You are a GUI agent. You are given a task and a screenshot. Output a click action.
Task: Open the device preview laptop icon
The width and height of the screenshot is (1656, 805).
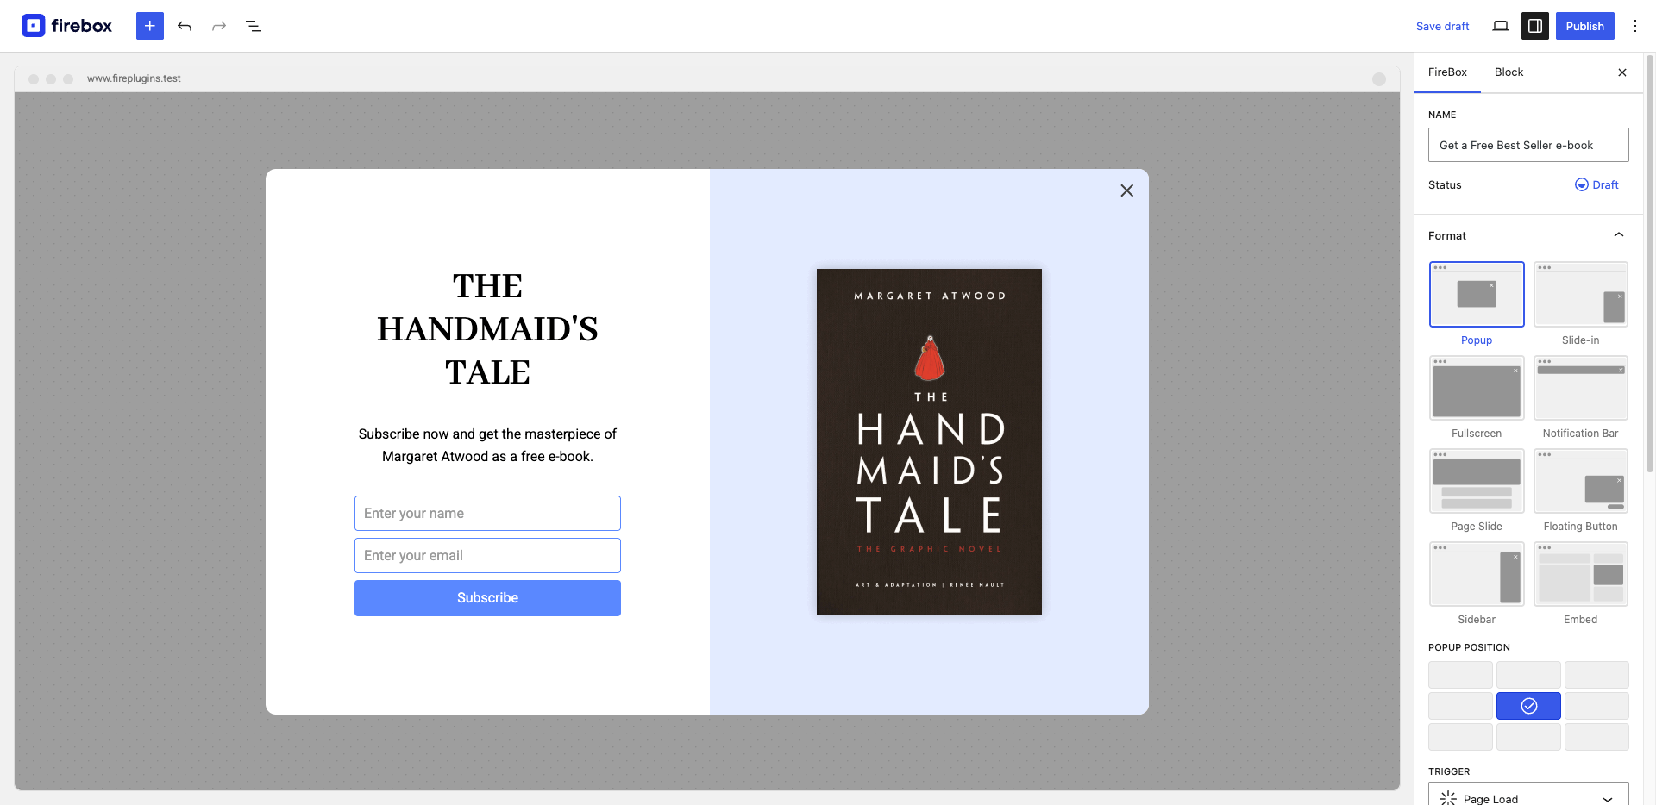coord(1501,26)
